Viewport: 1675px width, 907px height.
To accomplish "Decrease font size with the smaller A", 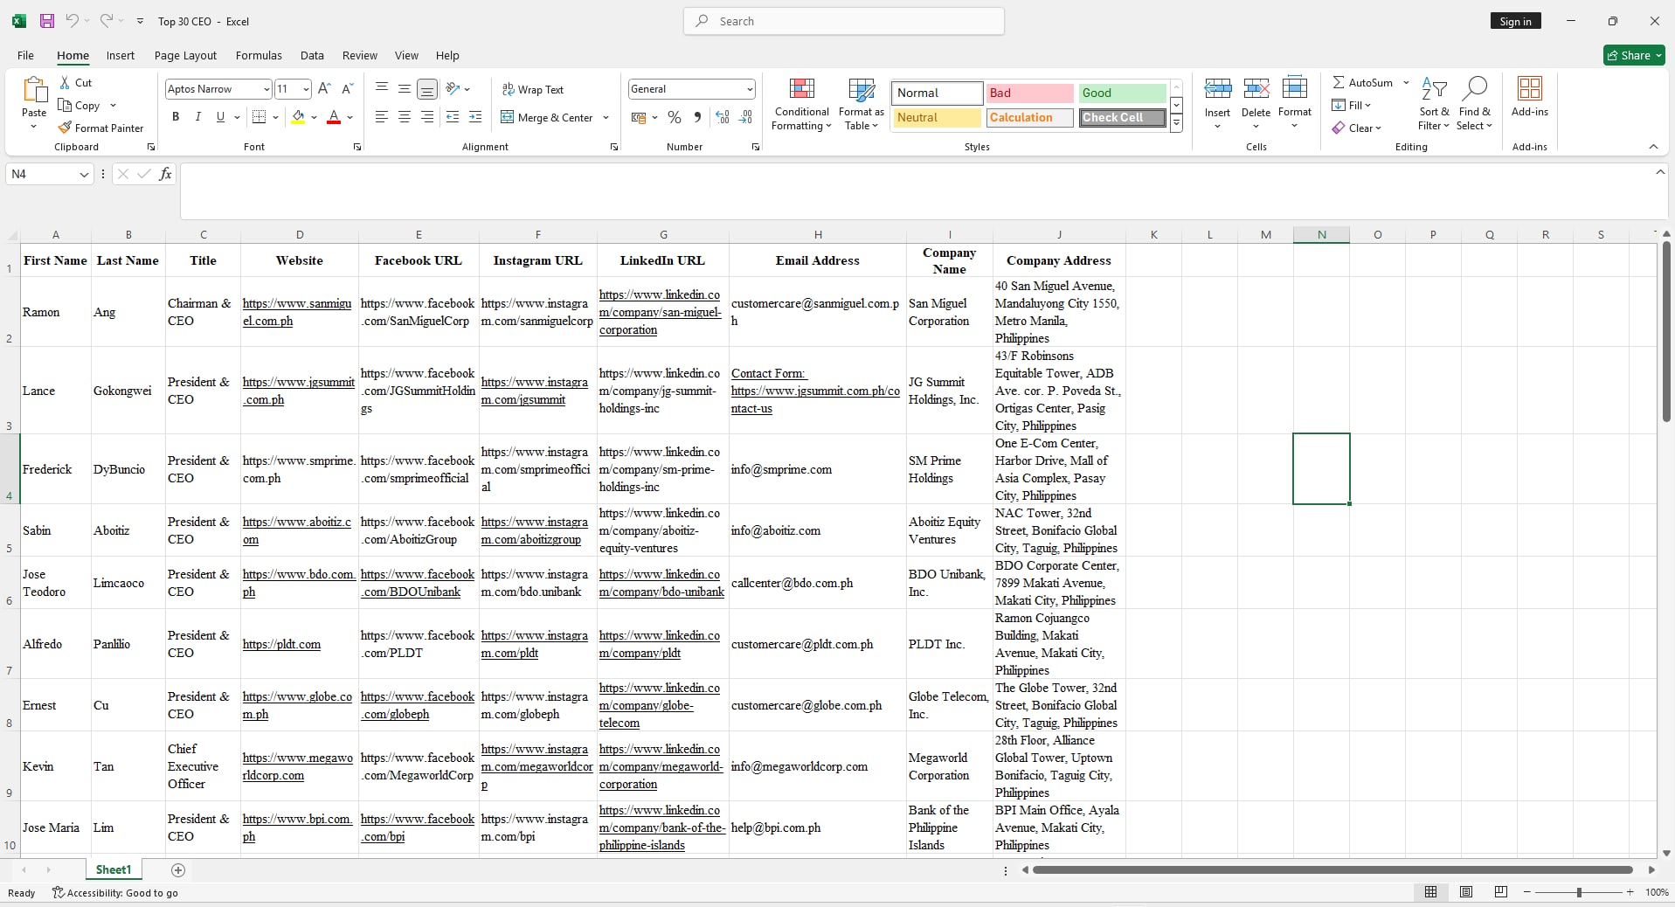I will click(347, 88).
